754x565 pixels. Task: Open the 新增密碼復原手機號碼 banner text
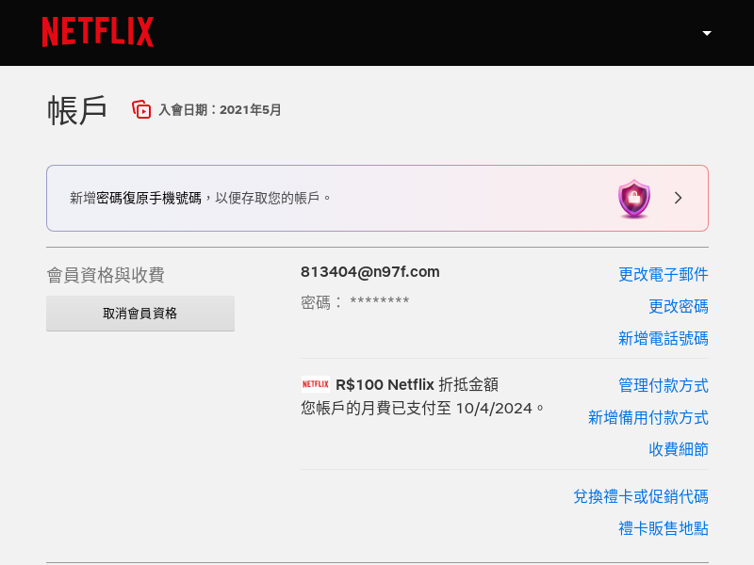[x=201, y=198]
